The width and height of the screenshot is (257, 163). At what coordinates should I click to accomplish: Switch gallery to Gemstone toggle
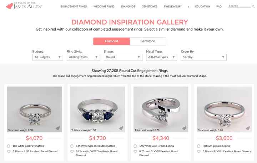tap(147, 41)
